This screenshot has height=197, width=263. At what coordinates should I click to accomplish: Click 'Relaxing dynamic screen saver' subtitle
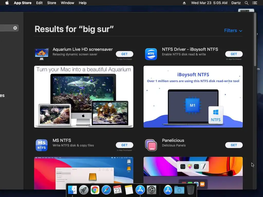coord(75,54)
